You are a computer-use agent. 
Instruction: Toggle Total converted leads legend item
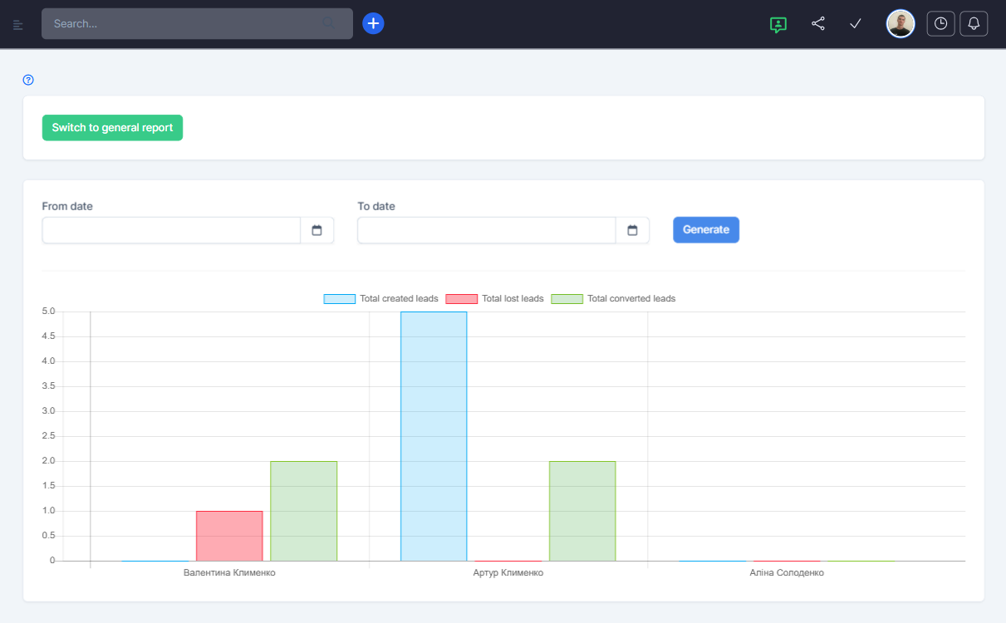point(613,298)
